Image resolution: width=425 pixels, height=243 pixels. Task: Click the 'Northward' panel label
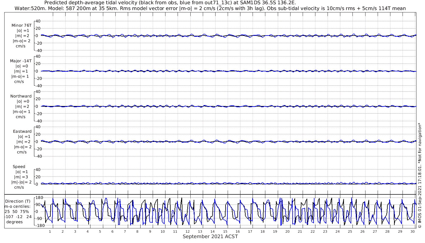(21, 96)
